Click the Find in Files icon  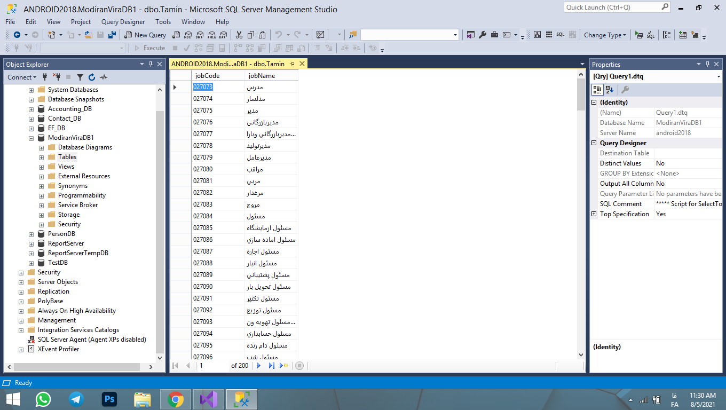(352, 35)
